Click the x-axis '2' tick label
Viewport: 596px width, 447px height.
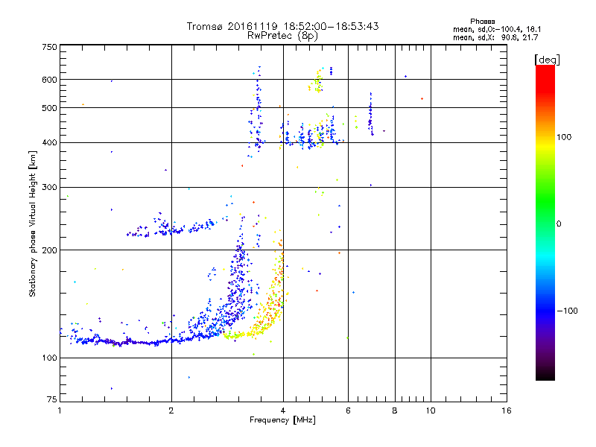171,410
